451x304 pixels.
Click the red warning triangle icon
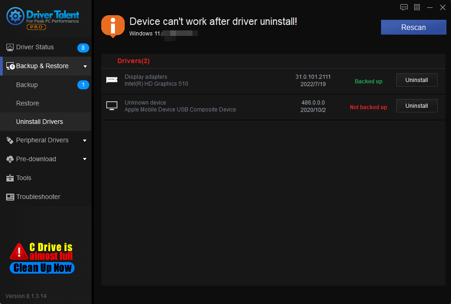19,251
